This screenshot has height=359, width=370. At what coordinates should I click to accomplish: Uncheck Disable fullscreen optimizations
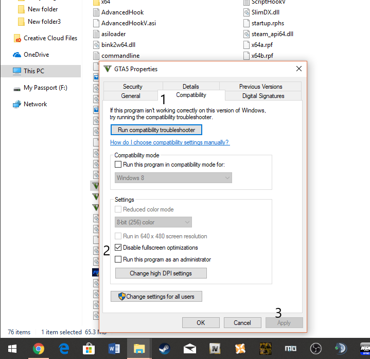[x=118, y=248]
